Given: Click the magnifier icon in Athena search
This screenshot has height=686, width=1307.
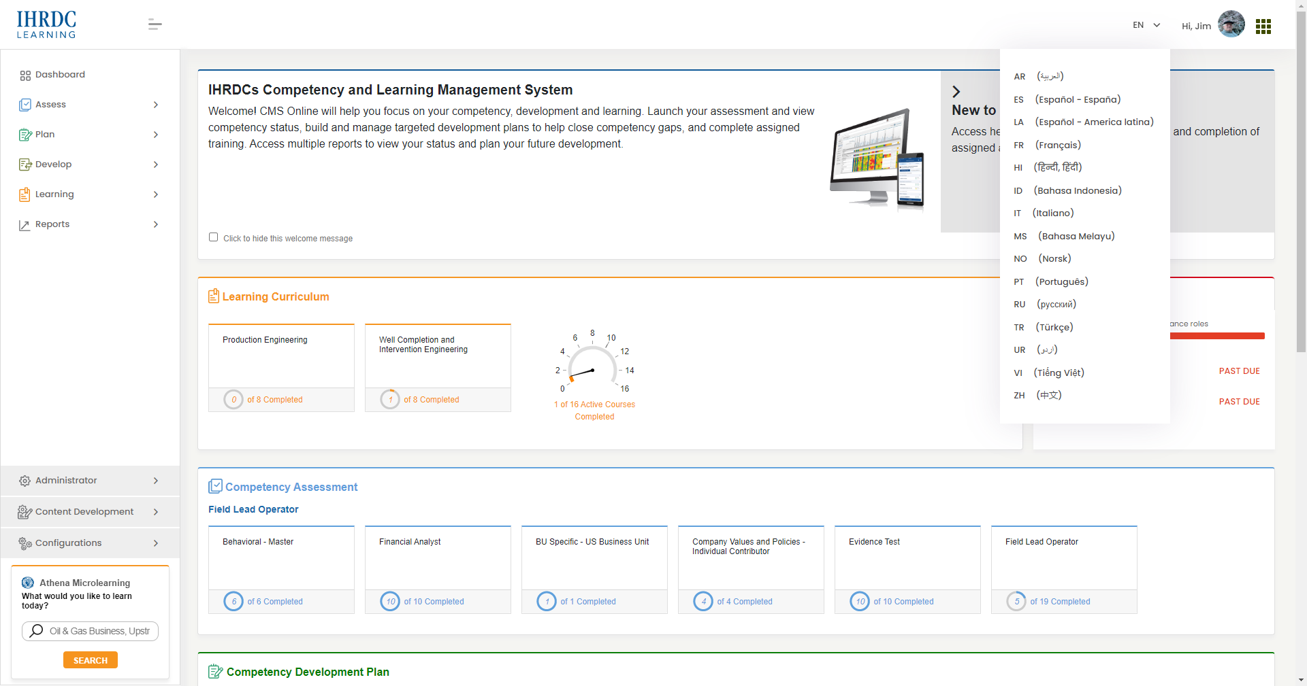Looking at the screenshot, I should (x=36, y=631).
